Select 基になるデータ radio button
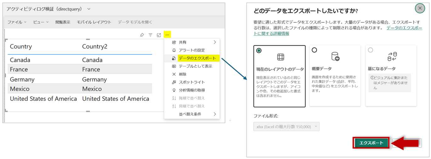The image size is (431, 159). (370, 50)
